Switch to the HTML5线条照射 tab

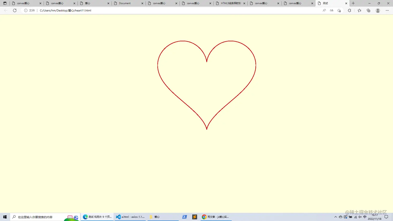231,3
